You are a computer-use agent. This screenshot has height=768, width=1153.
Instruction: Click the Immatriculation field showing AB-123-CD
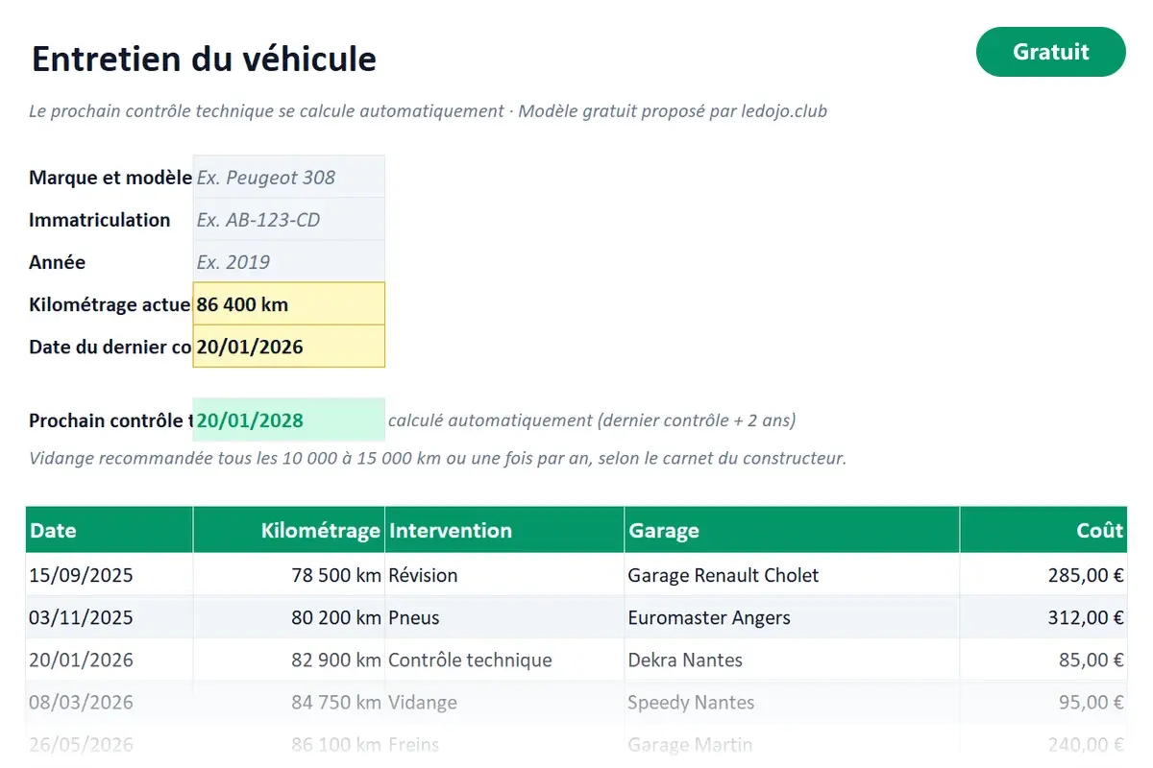[x=288, y=220]
